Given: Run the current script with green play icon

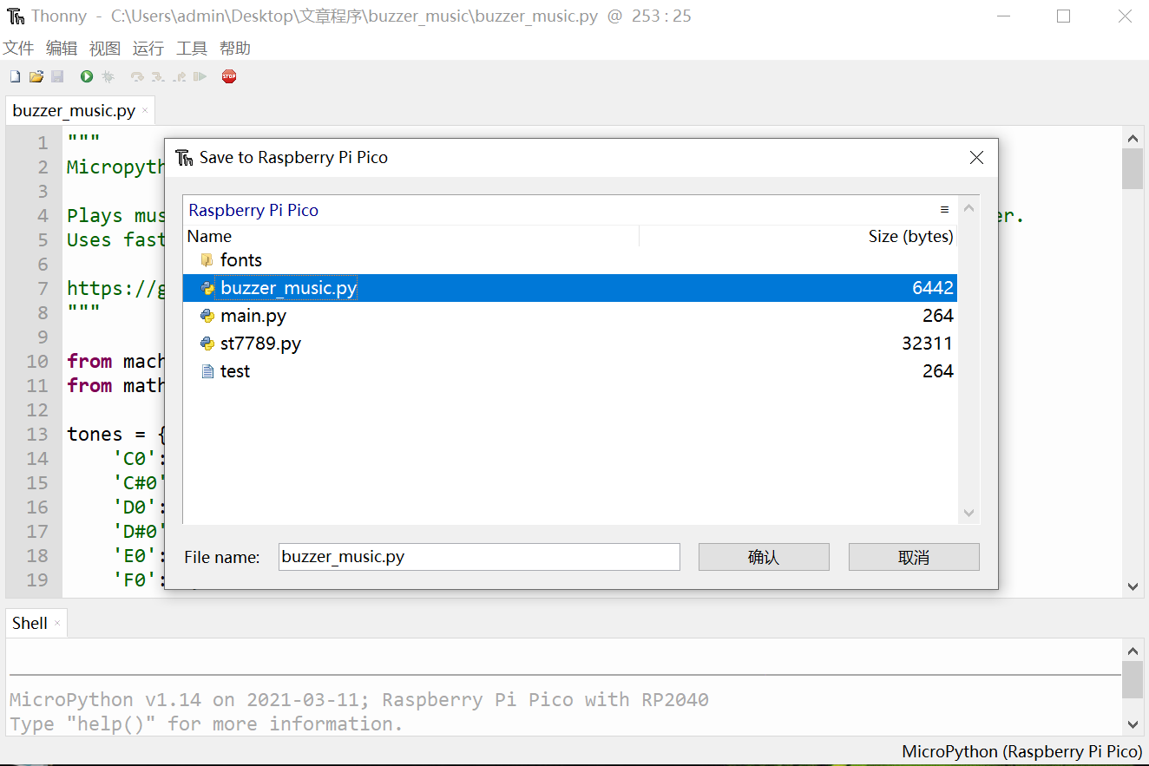Looking at the screenshot, I should [x=87, y=77].
